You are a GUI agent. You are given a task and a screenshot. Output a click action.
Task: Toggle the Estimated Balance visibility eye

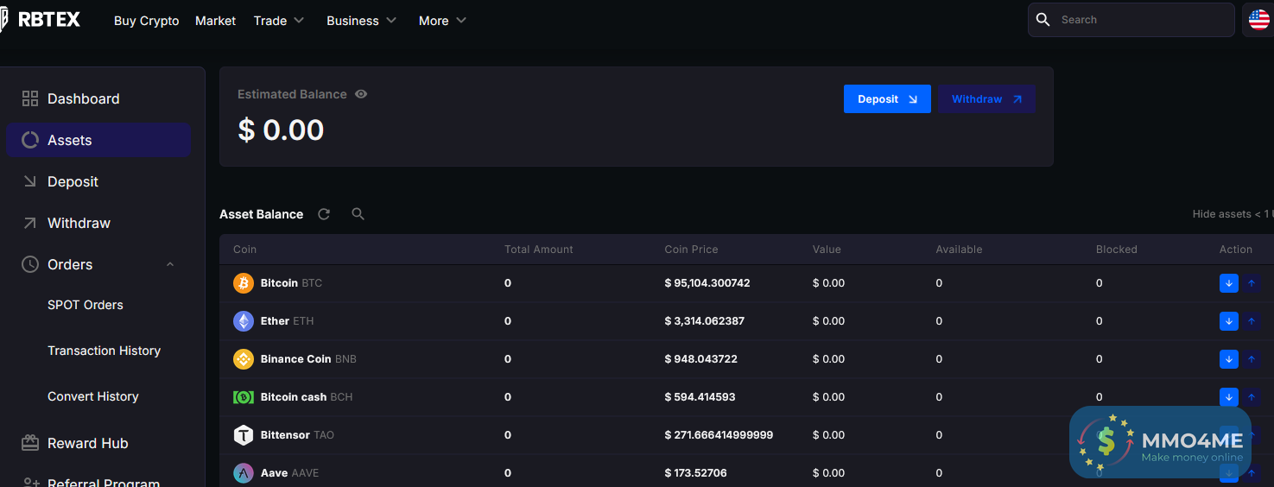[x=361, y=94]
